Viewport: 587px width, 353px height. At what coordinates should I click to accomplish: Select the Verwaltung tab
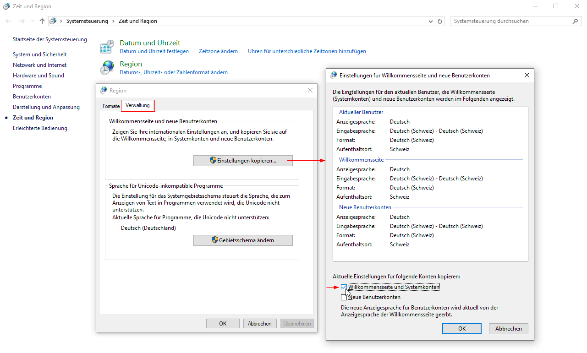tap(137, 106)
